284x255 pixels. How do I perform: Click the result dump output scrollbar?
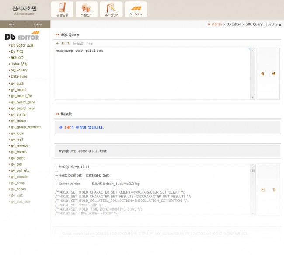[x=253, y=190]
